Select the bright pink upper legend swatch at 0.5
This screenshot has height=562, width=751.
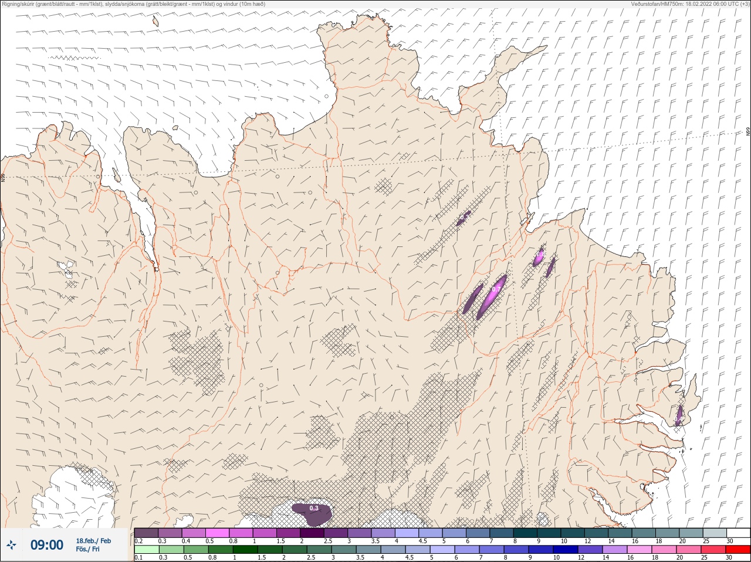(x=217, y=533)
